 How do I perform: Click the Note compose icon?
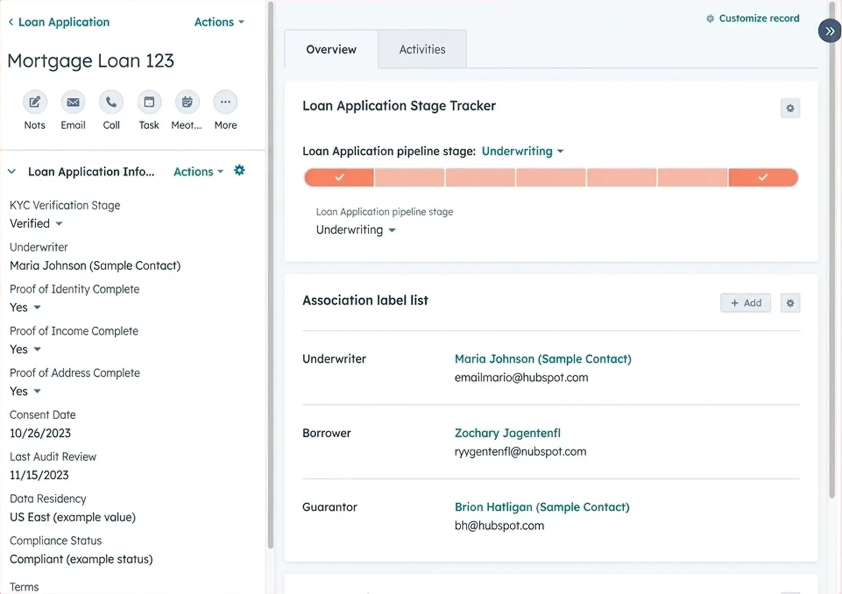[x=35, y=102]
